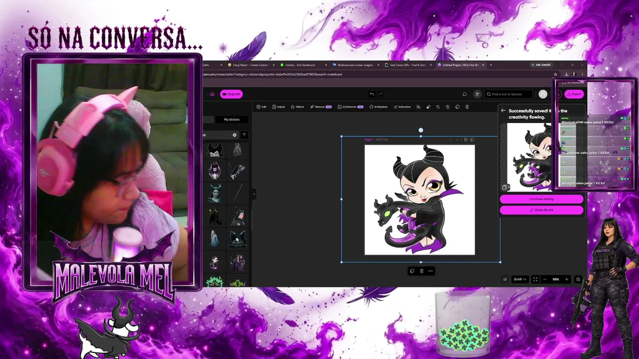Go back from the Successfully saved panel
639x359 pixels.
503,111
